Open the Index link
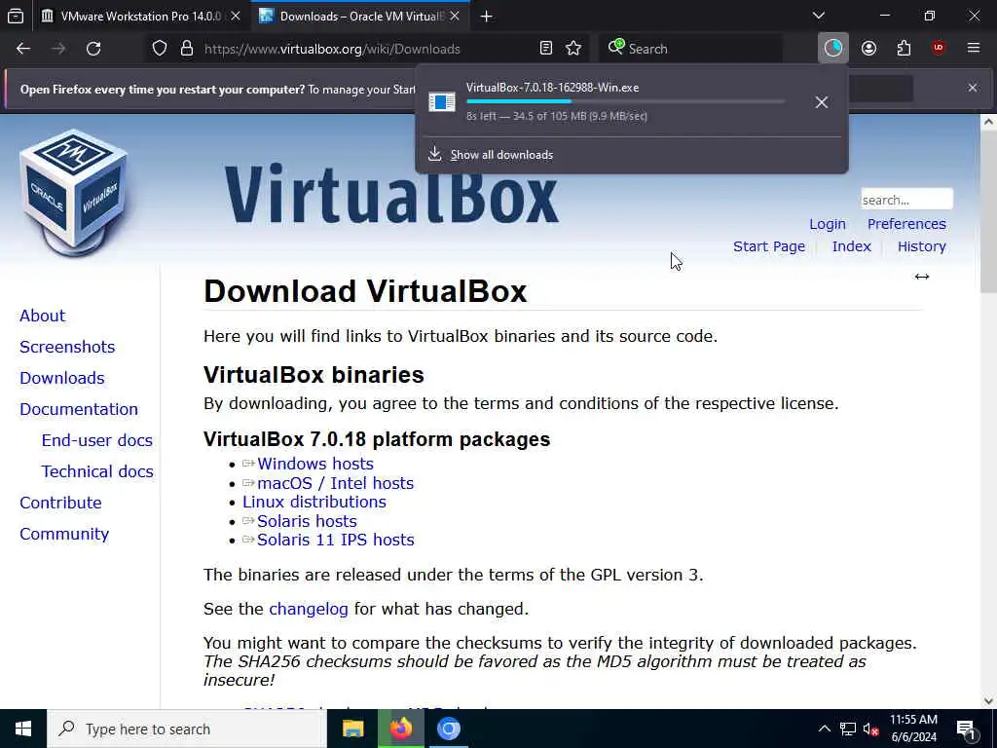Viewport: 997px width, 748px height. pos(851,246)
